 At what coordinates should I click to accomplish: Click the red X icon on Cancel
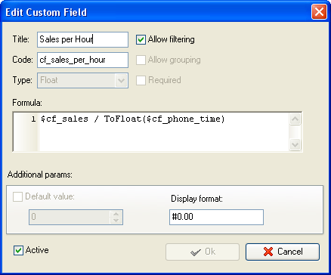click(268, 252)
